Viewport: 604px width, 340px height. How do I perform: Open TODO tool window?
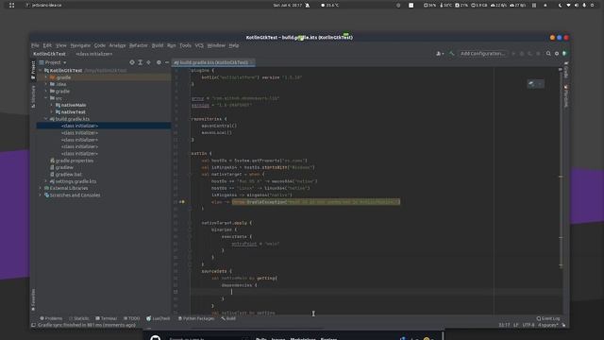132,318
